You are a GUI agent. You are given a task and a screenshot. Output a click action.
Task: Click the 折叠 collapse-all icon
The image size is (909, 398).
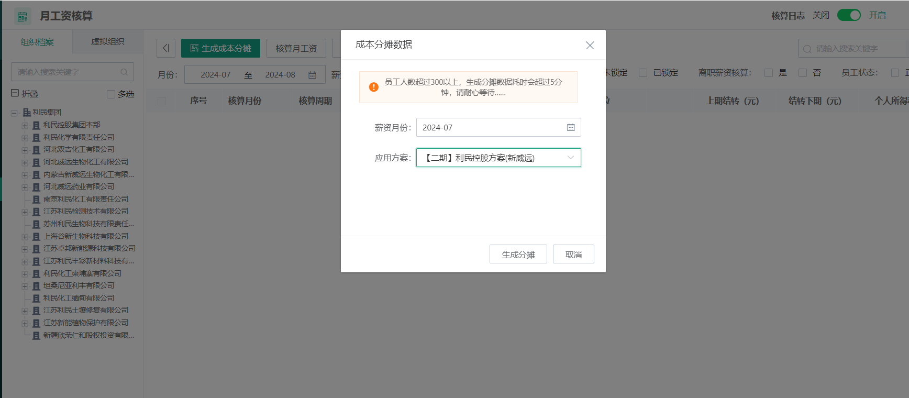click(15, 93)
